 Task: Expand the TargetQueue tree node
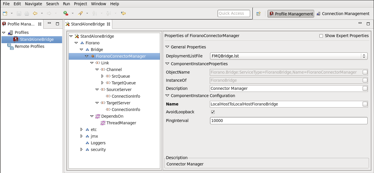point(102,83)
